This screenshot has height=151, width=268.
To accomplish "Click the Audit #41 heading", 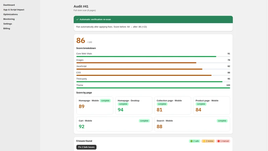I will [x=81, y=6].
